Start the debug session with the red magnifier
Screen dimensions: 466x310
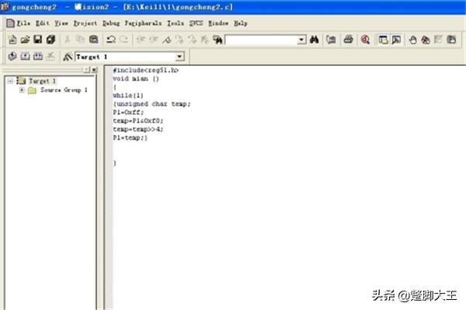(x=365, y=40)
